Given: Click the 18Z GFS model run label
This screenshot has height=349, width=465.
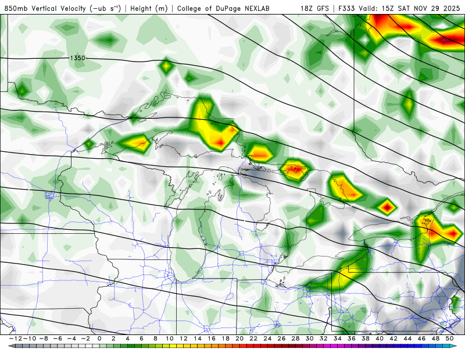Looking at the screenshot, I should point(314,8).
